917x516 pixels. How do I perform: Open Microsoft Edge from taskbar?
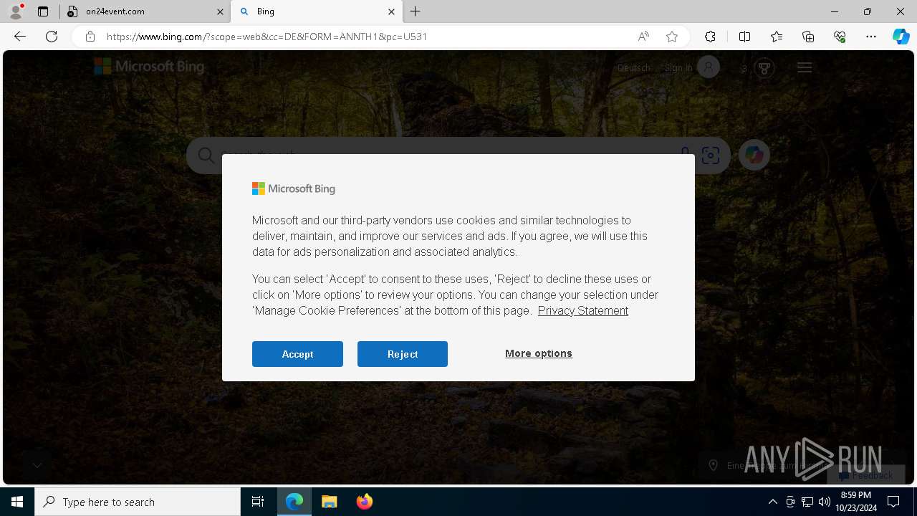[294, 502]
